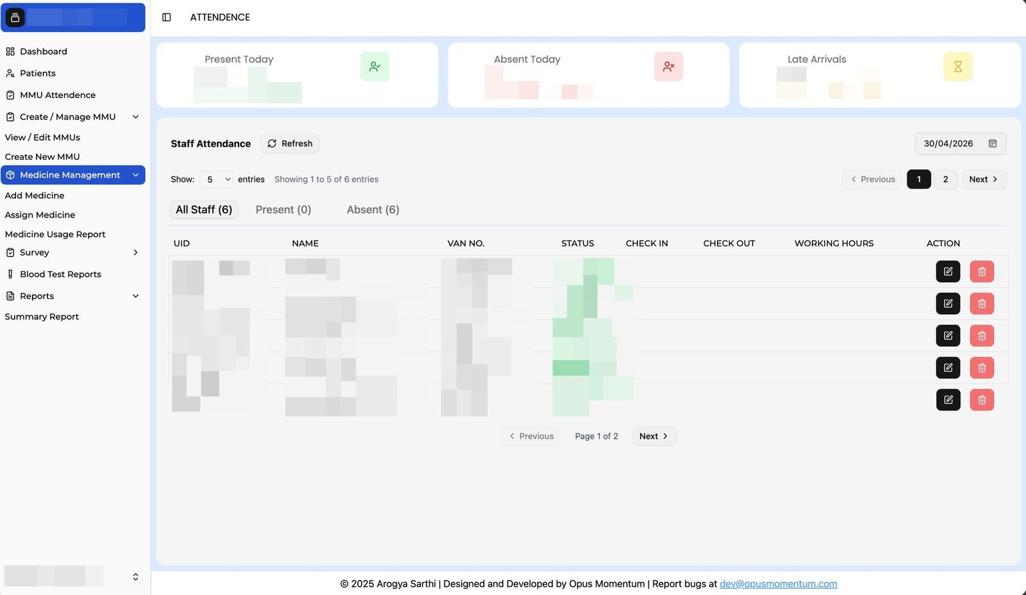1026x595 pixels.
Task: Toggle the sidebar panel icon
Action: 167,17
